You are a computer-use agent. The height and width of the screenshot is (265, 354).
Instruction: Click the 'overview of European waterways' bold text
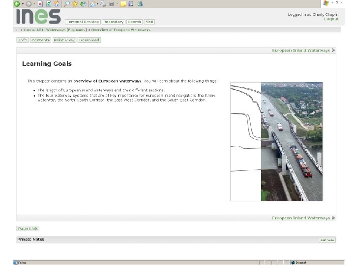point(108,81)
